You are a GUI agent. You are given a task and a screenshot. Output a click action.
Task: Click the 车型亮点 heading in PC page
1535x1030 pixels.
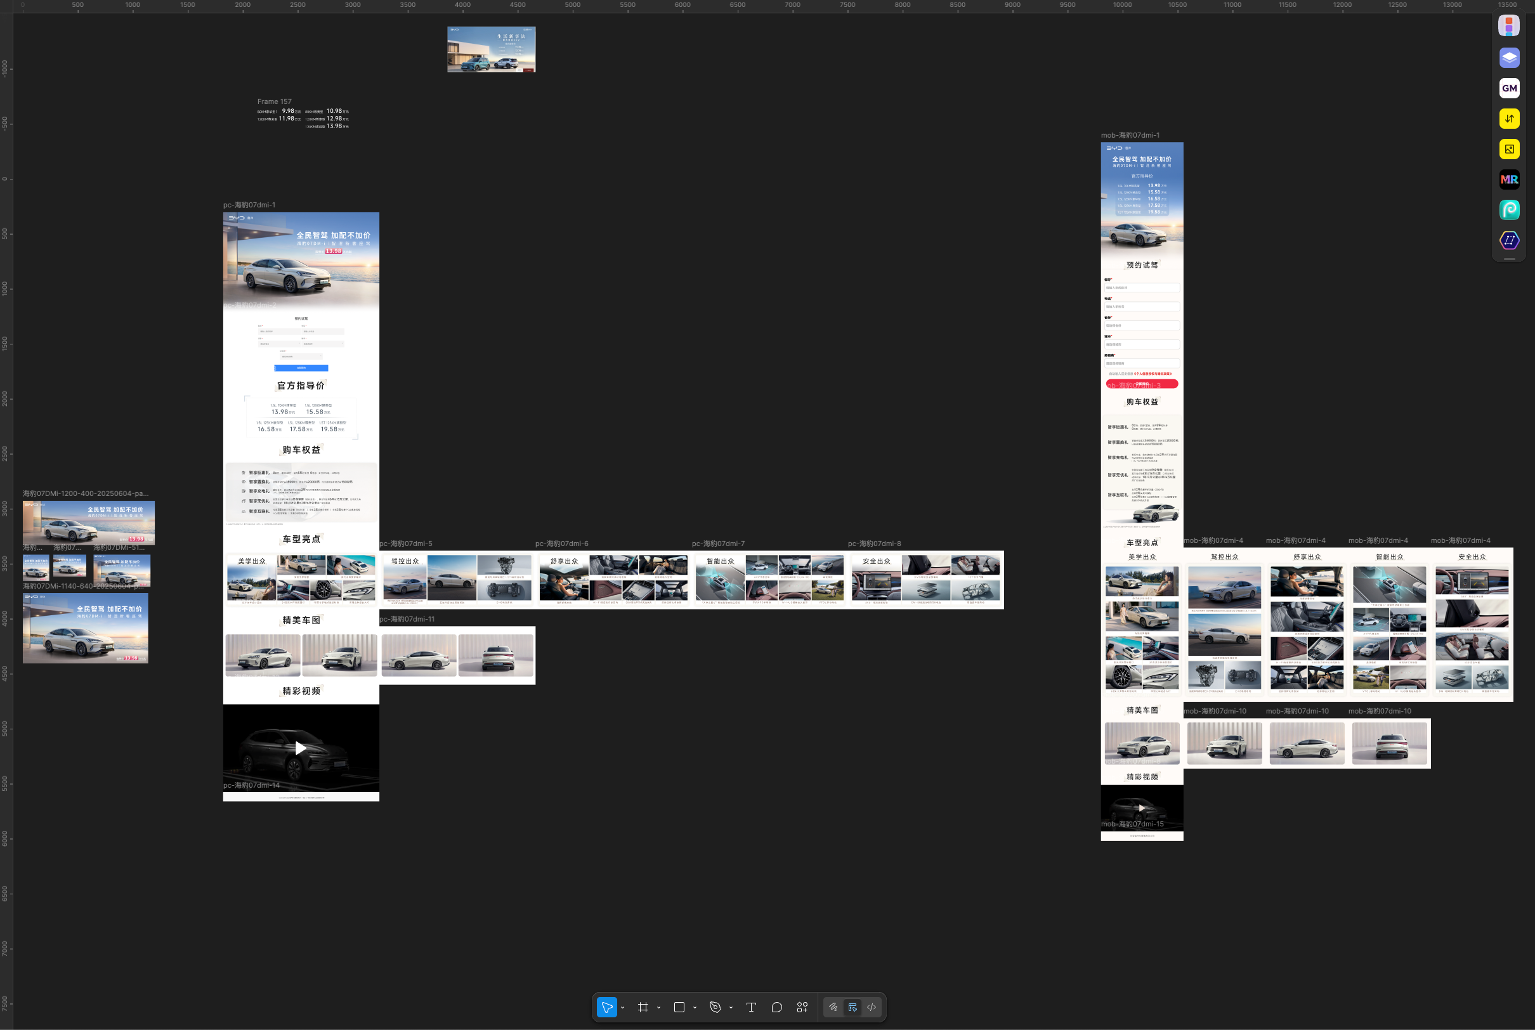point(301,539)
